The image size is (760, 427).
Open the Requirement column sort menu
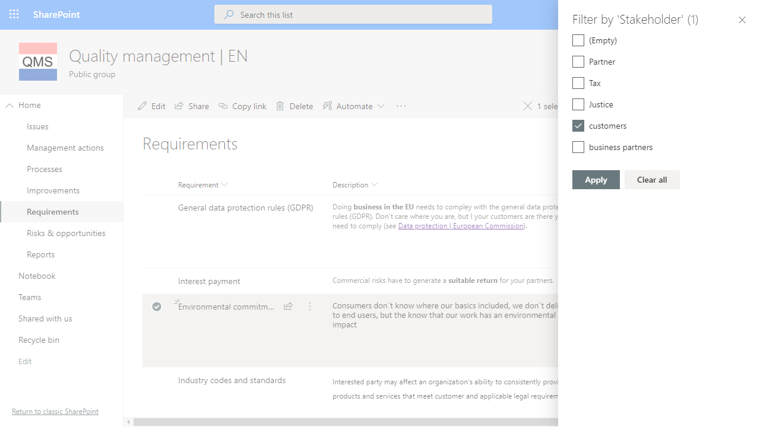click(224, 184)
